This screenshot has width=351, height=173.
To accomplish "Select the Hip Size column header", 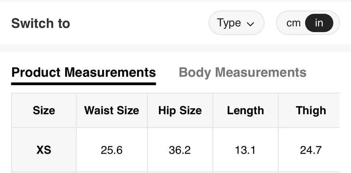I will pos(180,110).
